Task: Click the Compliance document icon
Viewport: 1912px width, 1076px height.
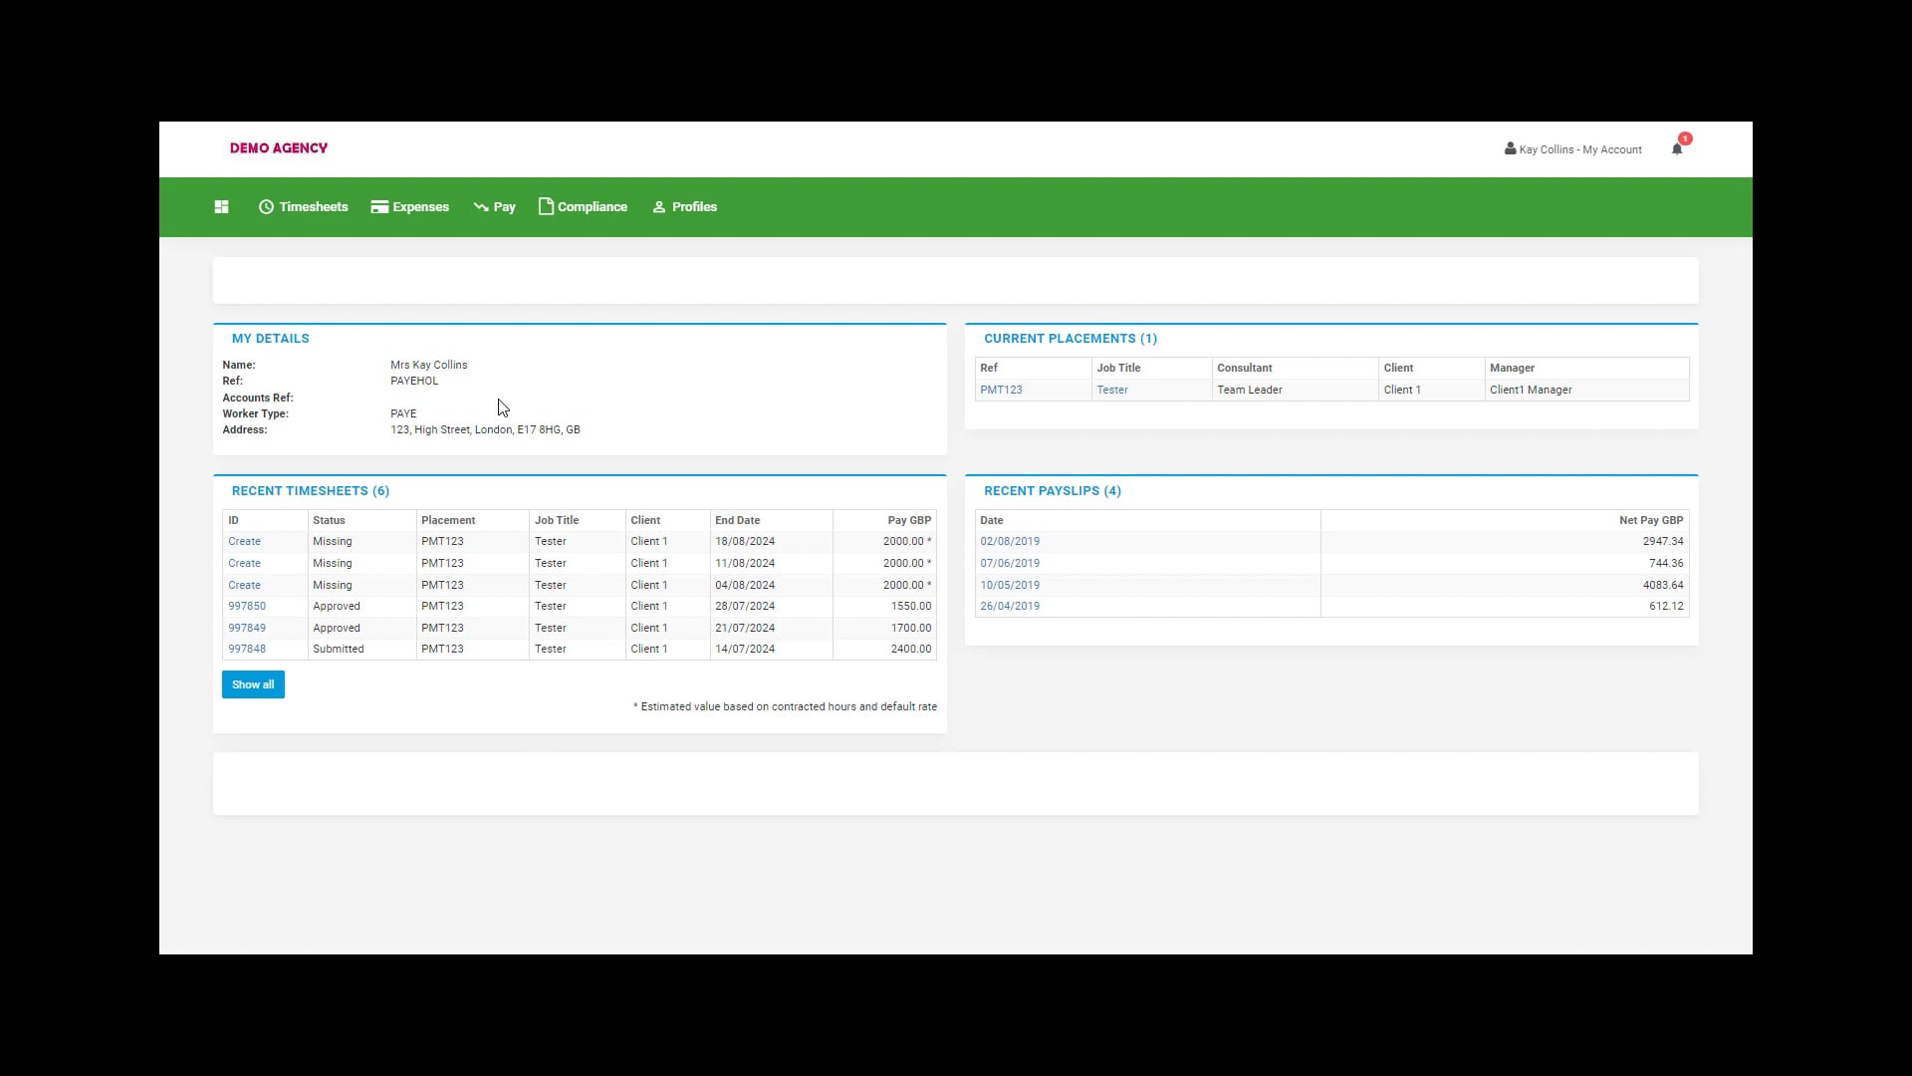Action: point(545,206)
